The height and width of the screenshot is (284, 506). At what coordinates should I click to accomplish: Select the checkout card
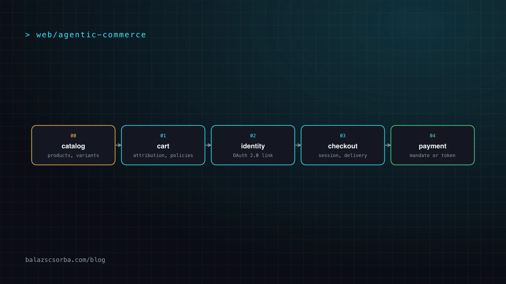point(343,145)
